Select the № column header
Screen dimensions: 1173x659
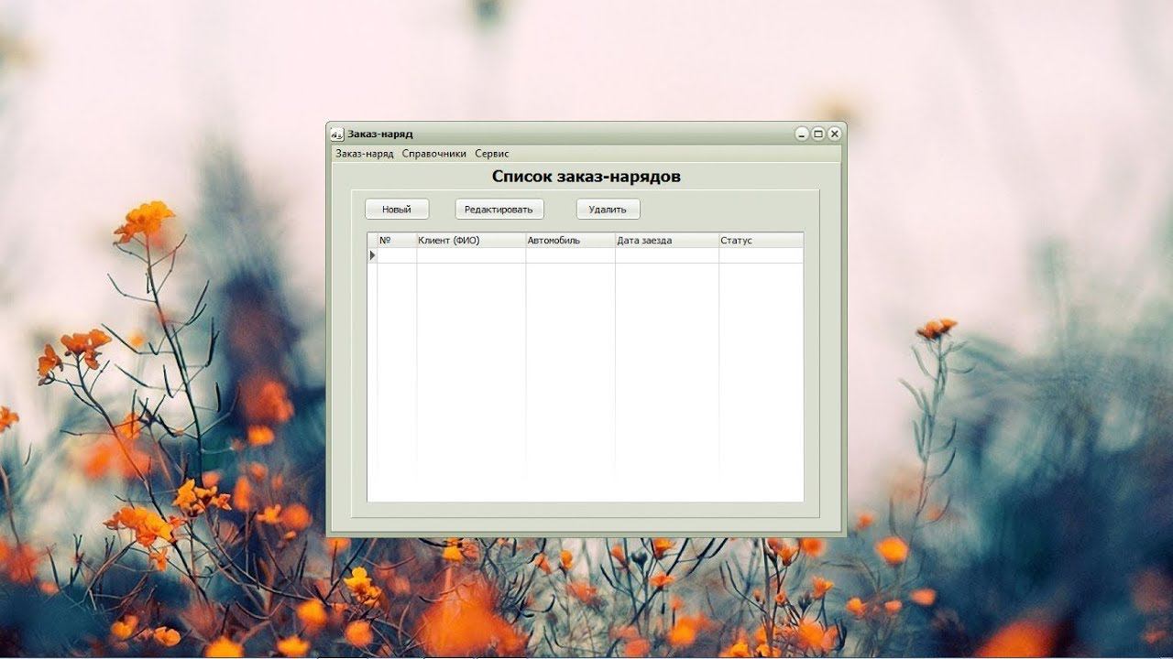[397, 241]
